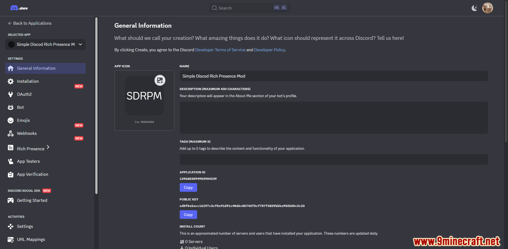Open App Verification page
Viewport: 508px width, 249px height.
point(33,174)
